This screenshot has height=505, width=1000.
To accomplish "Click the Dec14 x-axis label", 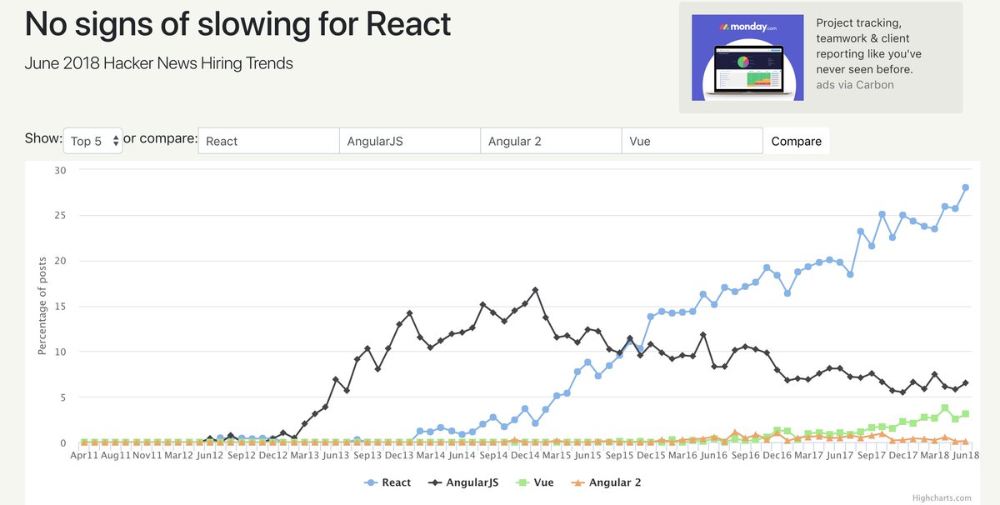I will coord(525,456).
